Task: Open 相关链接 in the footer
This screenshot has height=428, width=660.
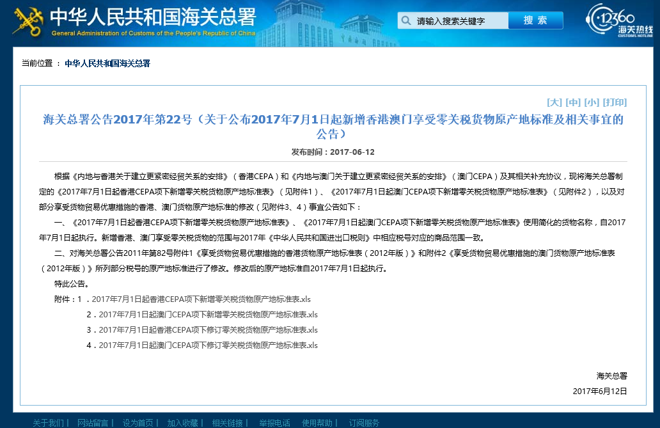Action: coord(227,423)
